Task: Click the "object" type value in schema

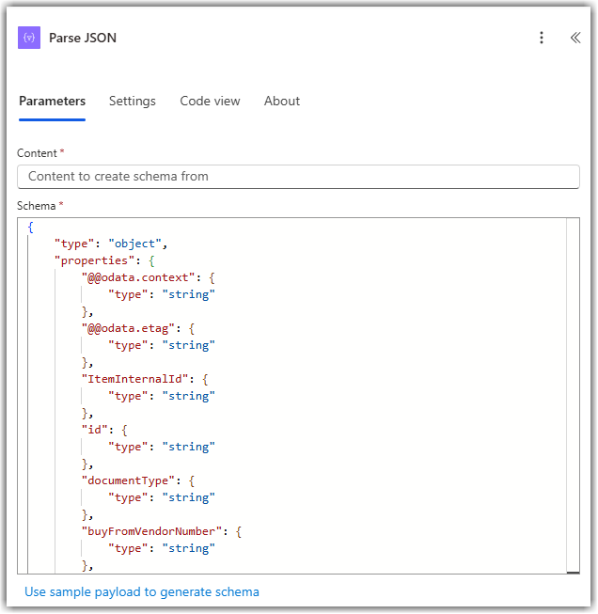Action: (136, 244)
